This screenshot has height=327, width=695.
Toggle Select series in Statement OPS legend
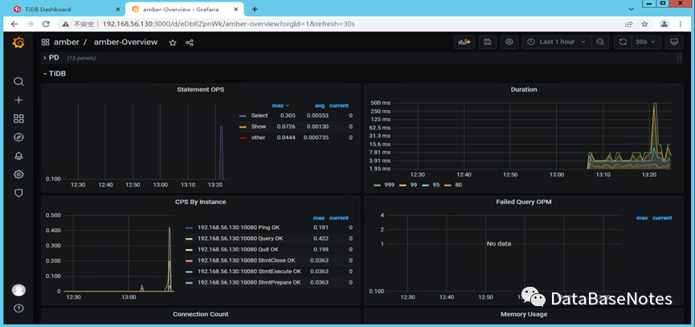coord(259,116)
